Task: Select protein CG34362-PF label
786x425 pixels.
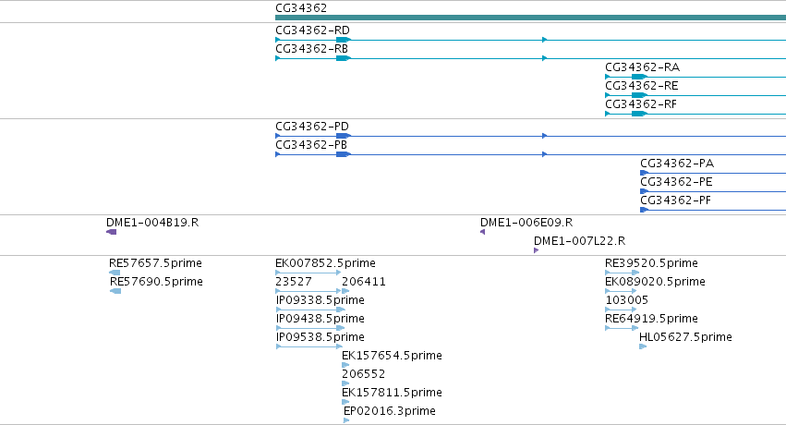Action: (675, 200)
